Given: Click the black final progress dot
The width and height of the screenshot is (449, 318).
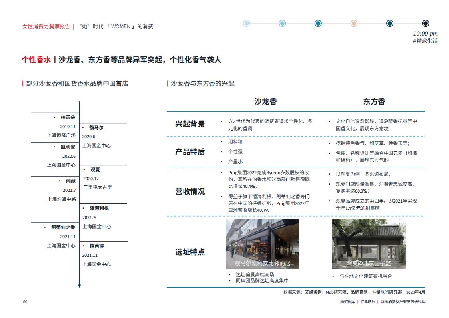Looking at the screenshot, I should [x=425, y=24].
